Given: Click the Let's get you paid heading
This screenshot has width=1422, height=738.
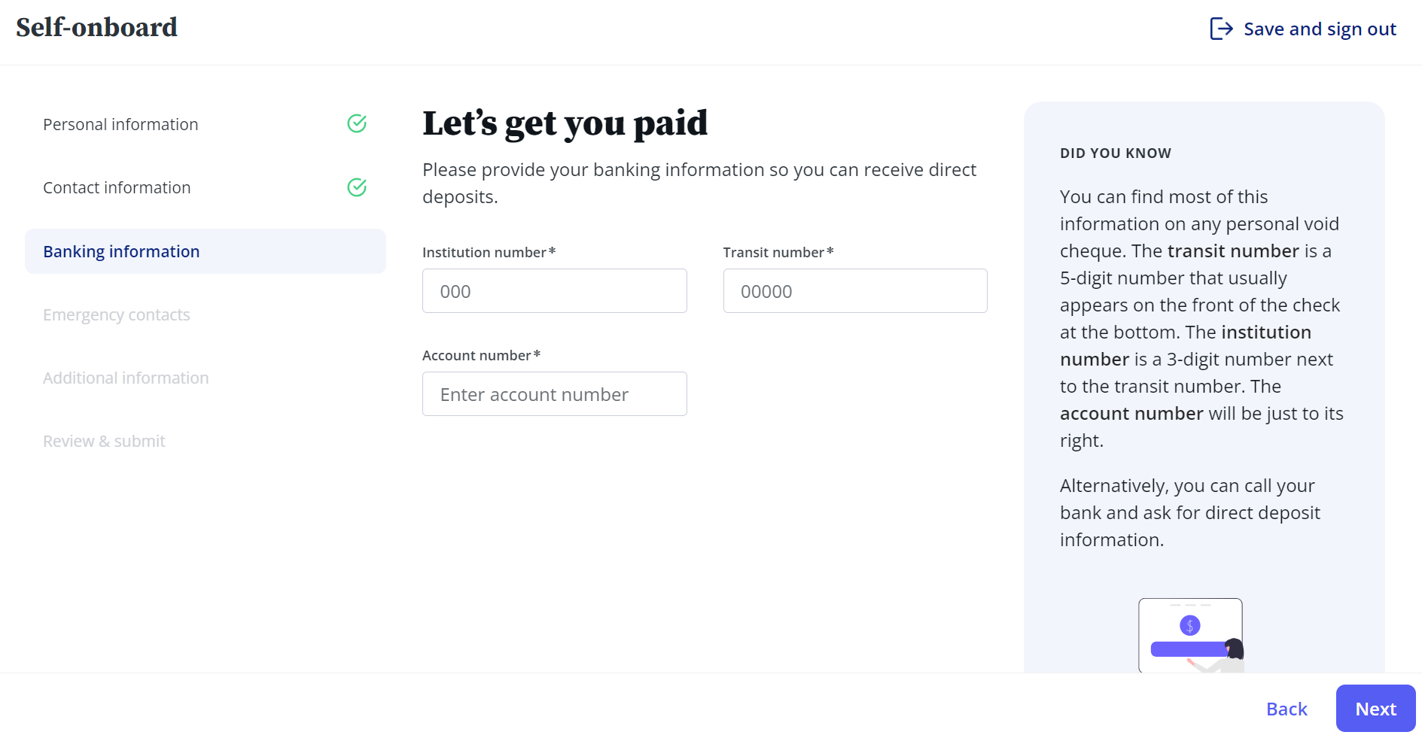Looking at the screenshot, I should click(x=565, y=123).
